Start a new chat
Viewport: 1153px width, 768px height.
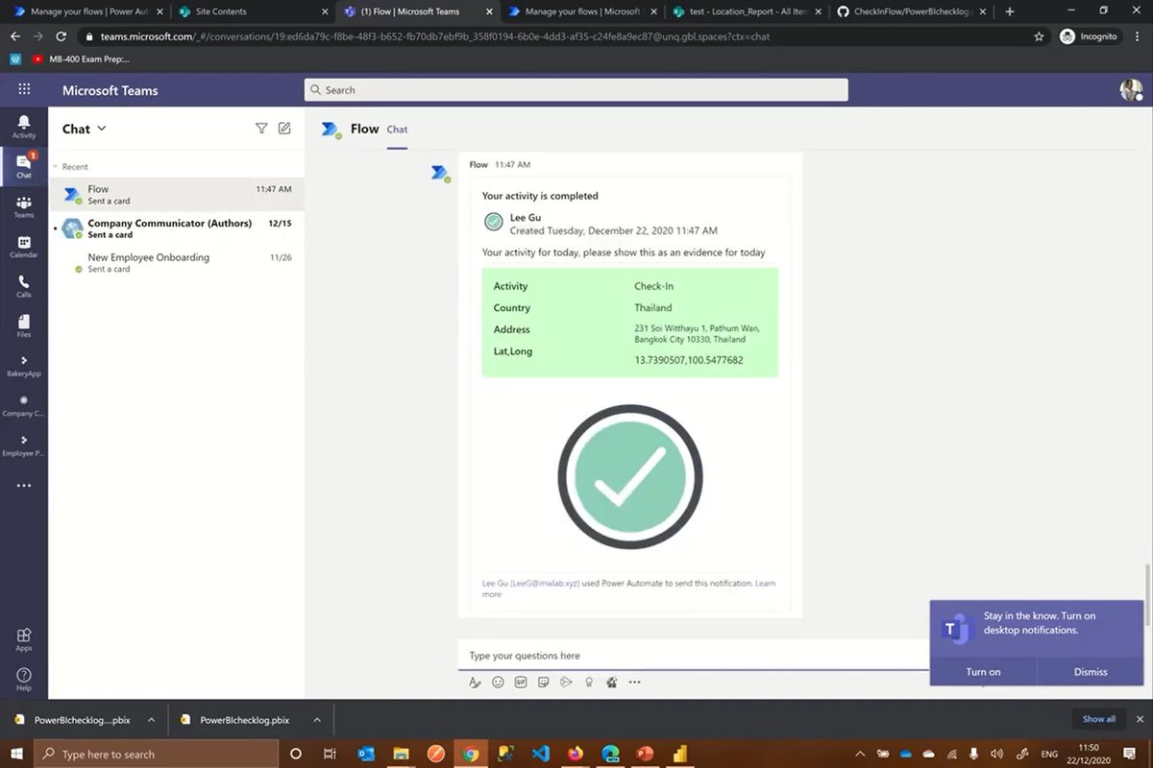click(x=284, y=129)
